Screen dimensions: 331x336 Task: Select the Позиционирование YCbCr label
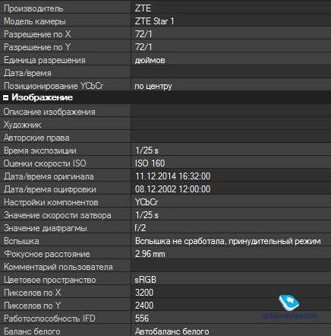tap(54, 86)
